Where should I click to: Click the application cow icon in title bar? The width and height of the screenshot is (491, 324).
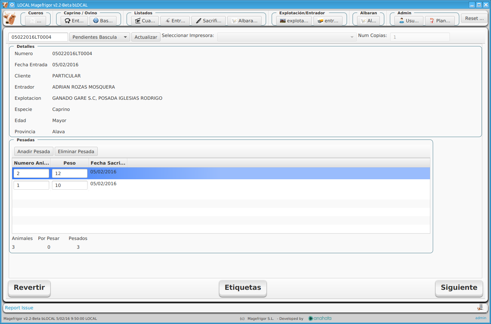tap(5, 5)
